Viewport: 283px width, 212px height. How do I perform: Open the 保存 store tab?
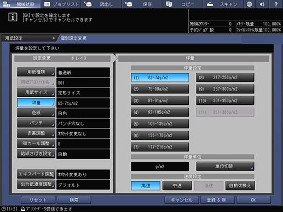tap(142, 4)
